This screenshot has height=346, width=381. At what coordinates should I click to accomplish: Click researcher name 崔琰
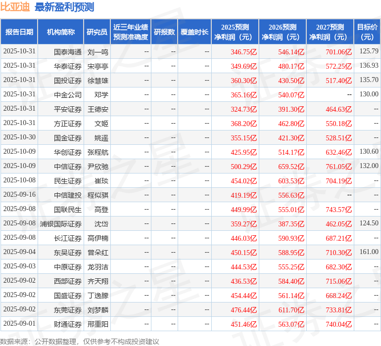[101, 181]
